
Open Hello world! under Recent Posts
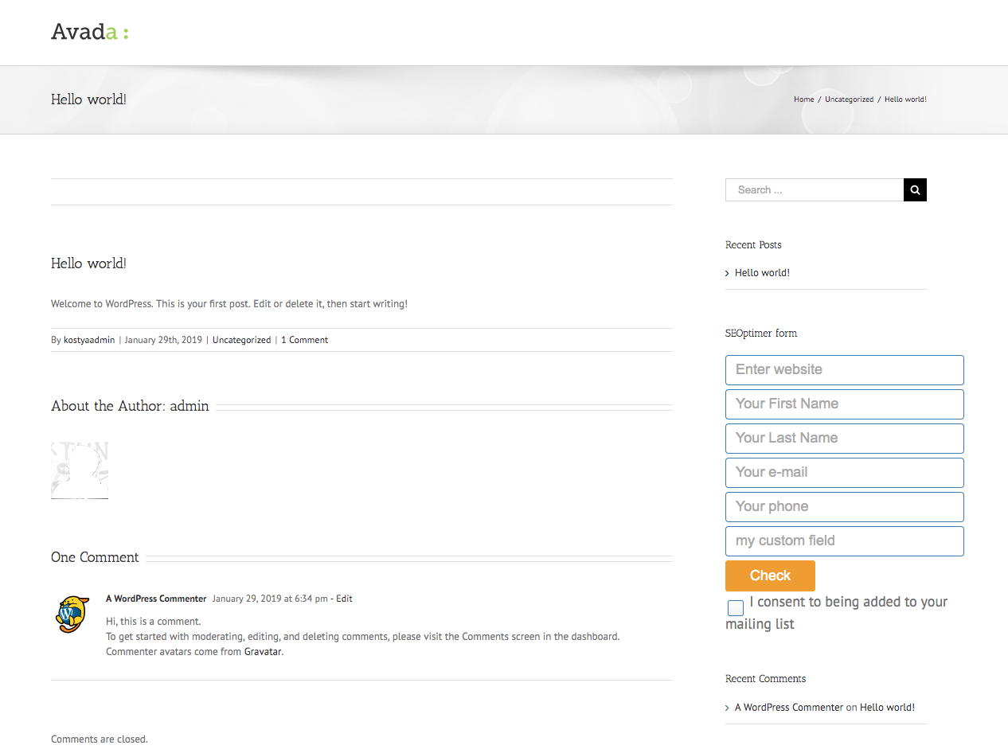762,273
